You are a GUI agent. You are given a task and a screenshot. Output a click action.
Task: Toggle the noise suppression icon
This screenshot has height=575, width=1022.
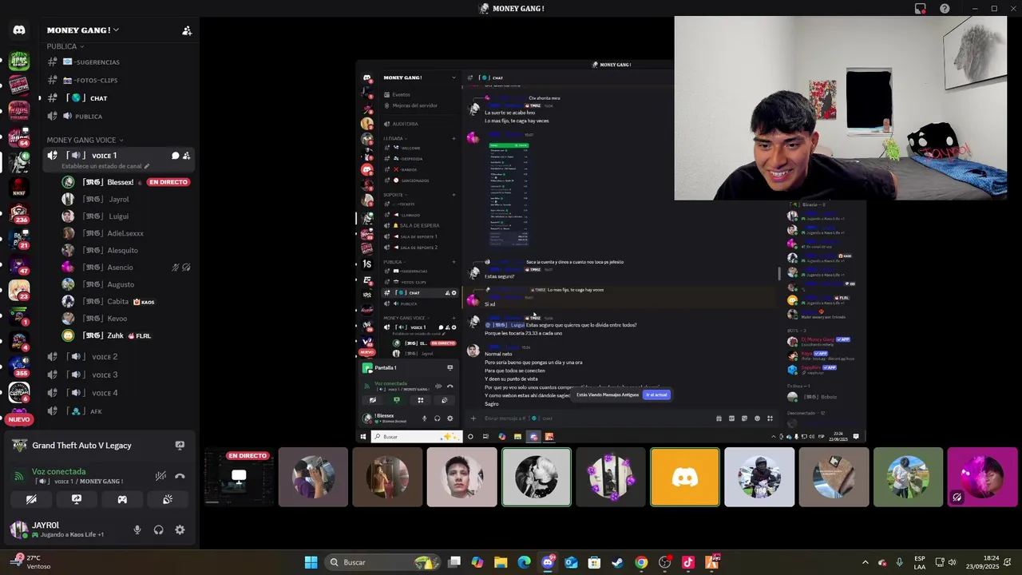coord(160,476)
